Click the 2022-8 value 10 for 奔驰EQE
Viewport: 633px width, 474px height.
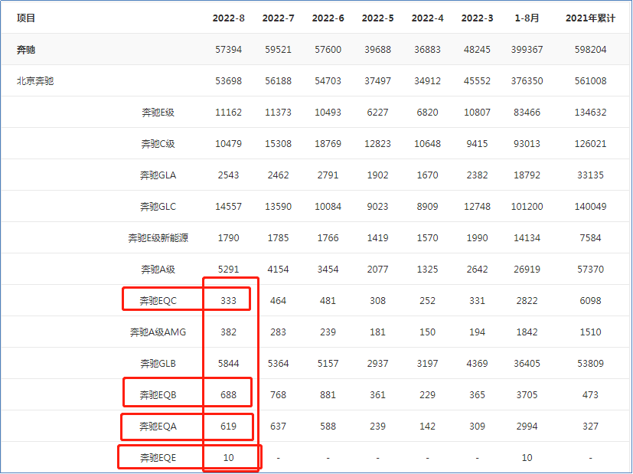click(x=229, y=457)
